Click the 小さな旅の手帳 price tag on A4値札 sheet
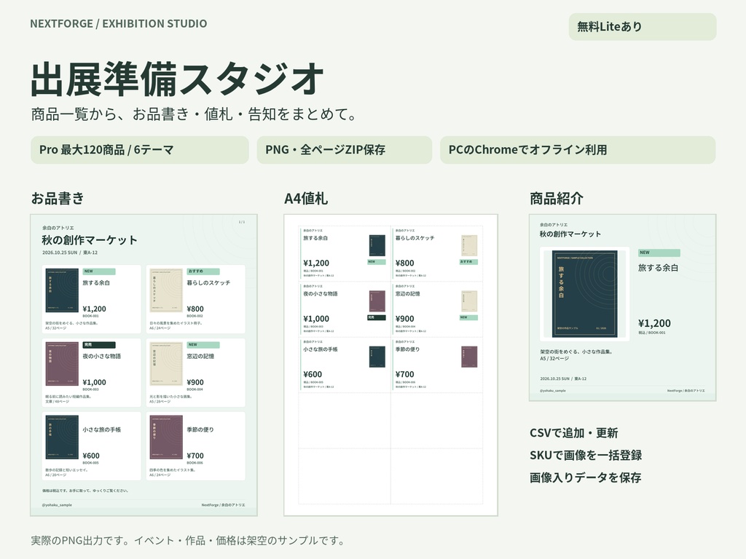Image resolution: width=746 pixels, height=559 pixels. tap(345, 365)
